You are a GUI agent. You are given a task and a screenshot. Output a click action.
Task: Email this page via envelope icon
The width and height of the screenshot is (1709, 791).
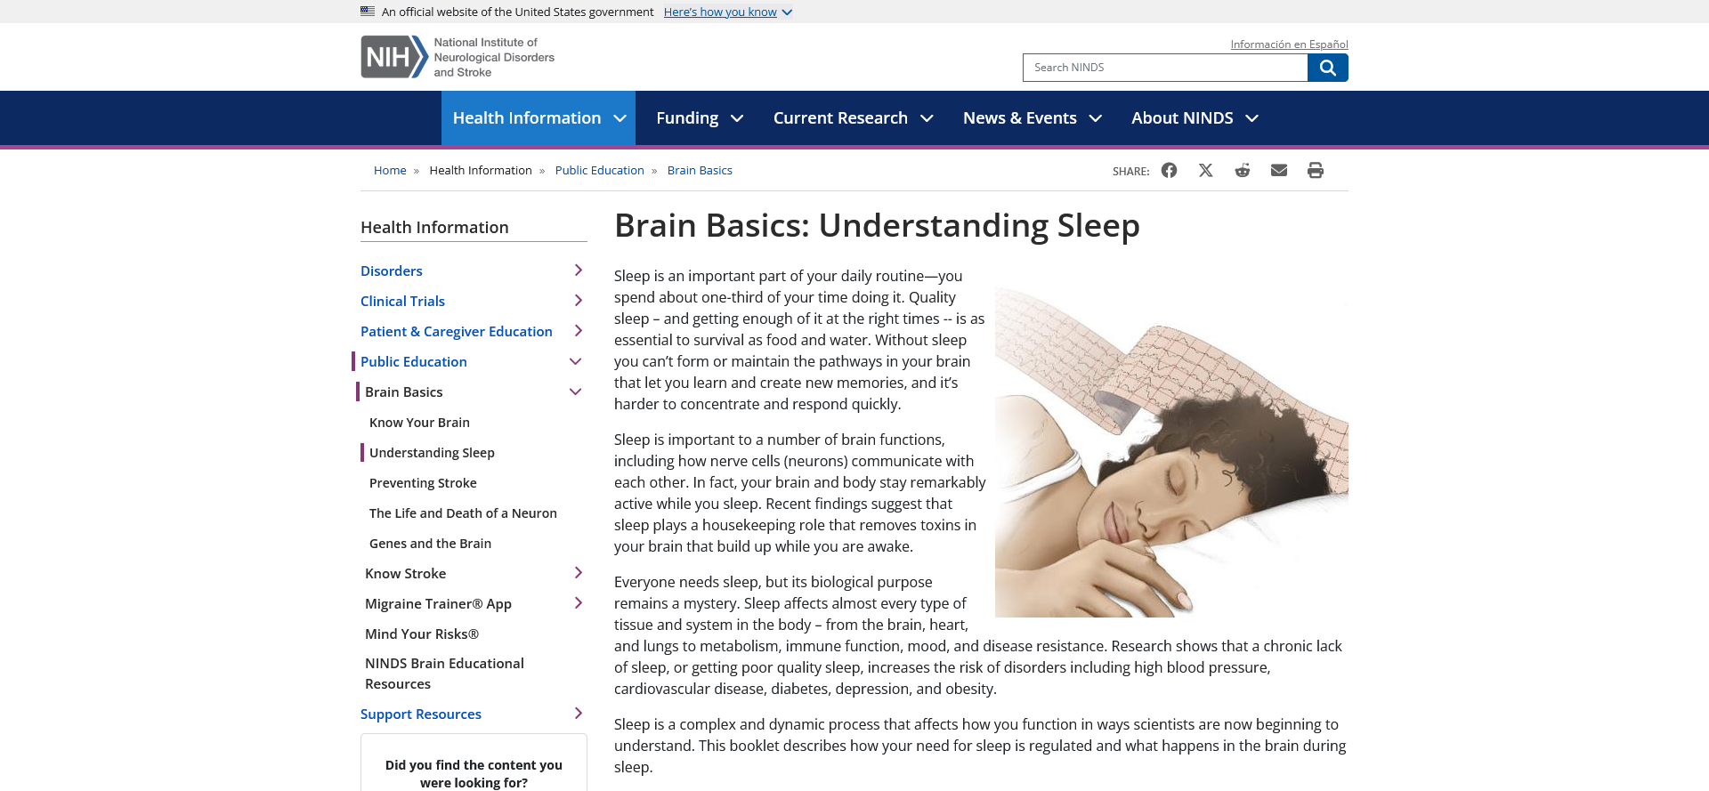1278,170
